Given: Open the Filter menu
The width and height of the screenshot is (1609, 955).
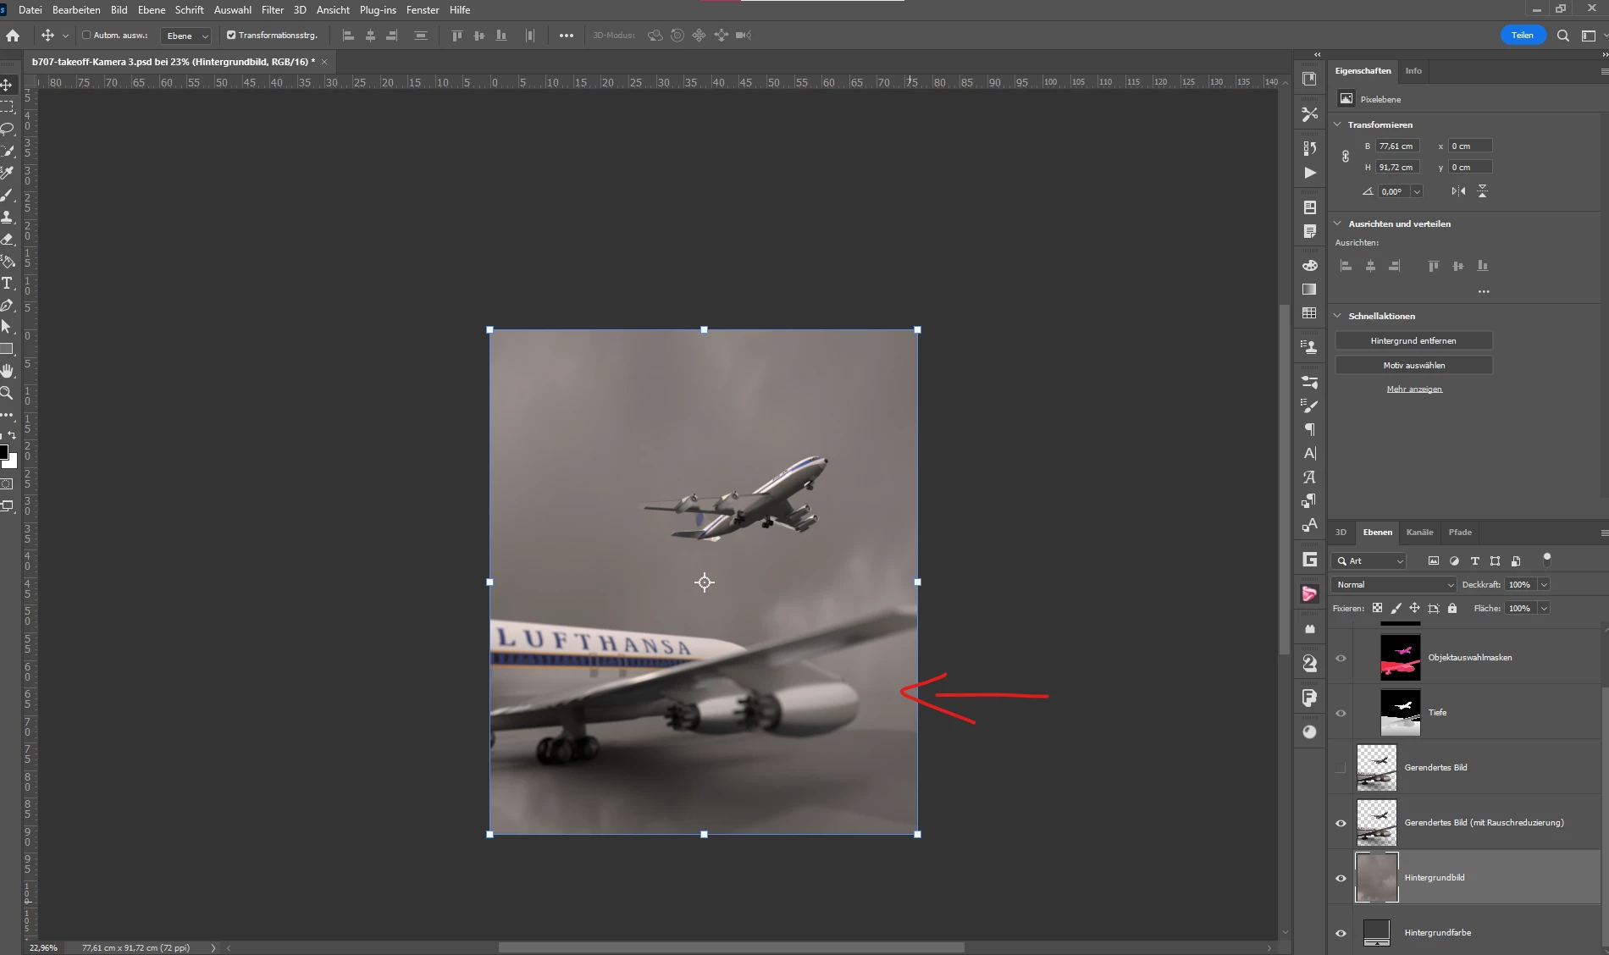Looking at the screenshot, I should click(273, 10).
